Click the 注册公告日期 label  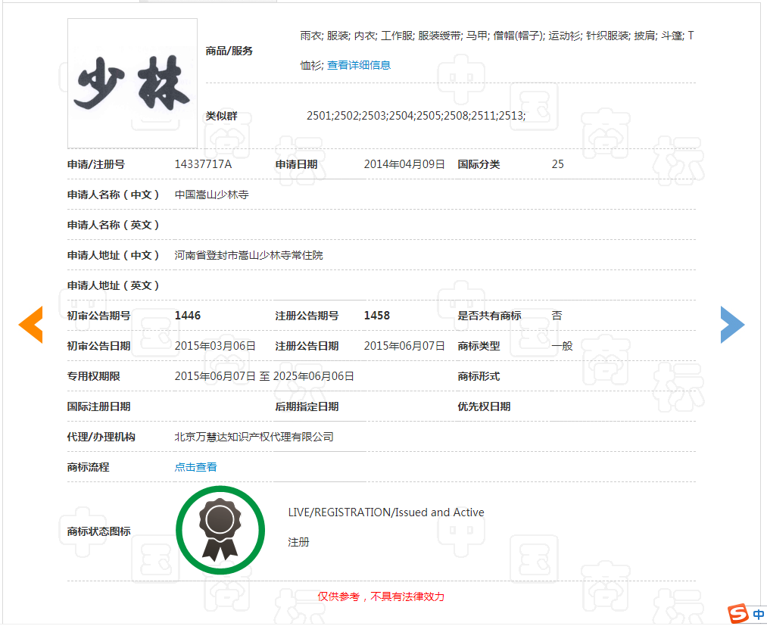(x=307, y=346)
